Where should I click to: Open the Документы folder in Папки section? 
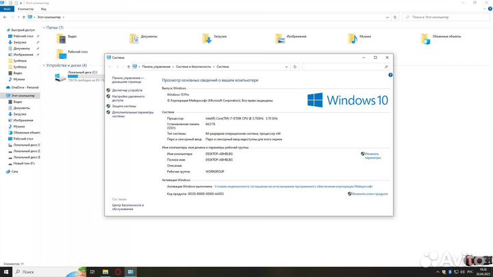[143, 38]
